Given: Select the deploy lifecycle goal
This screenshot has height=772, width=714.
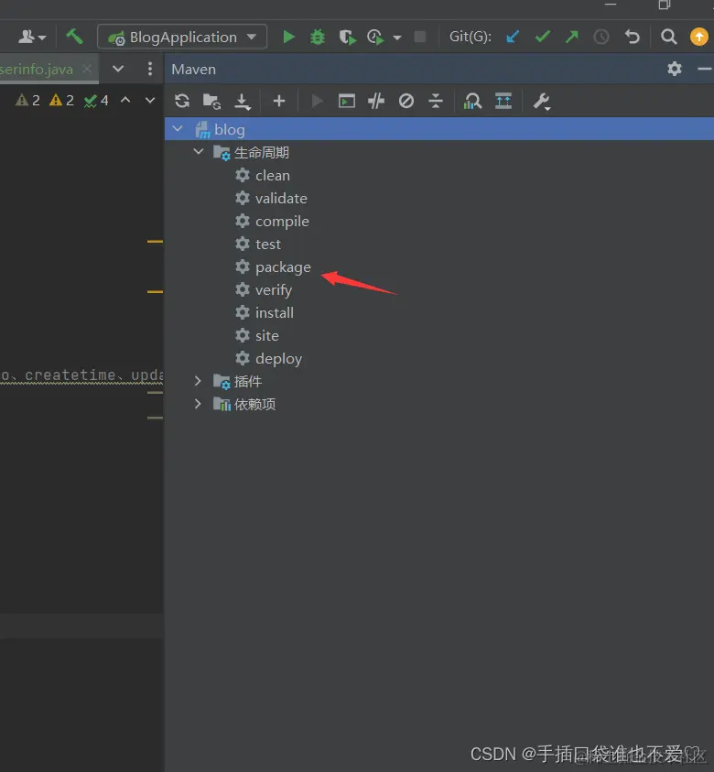Looking at the screenshot, I should click(268, 358).
